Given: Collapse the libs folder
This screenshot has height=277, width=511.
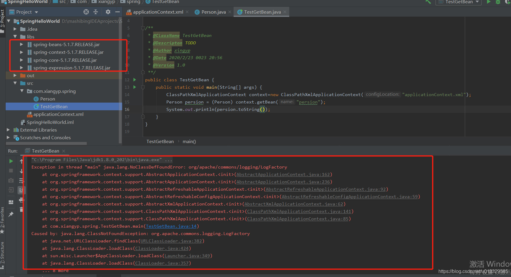Looking at the screenshot, I should [x=15, y=37].
